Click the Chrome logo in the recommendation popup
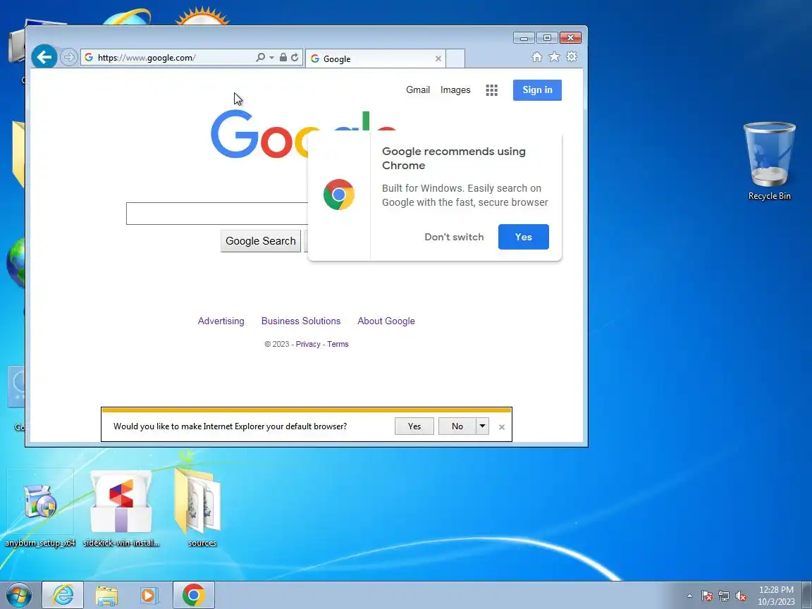This screenshot has width=812, height=609. [x=338, y=195]
